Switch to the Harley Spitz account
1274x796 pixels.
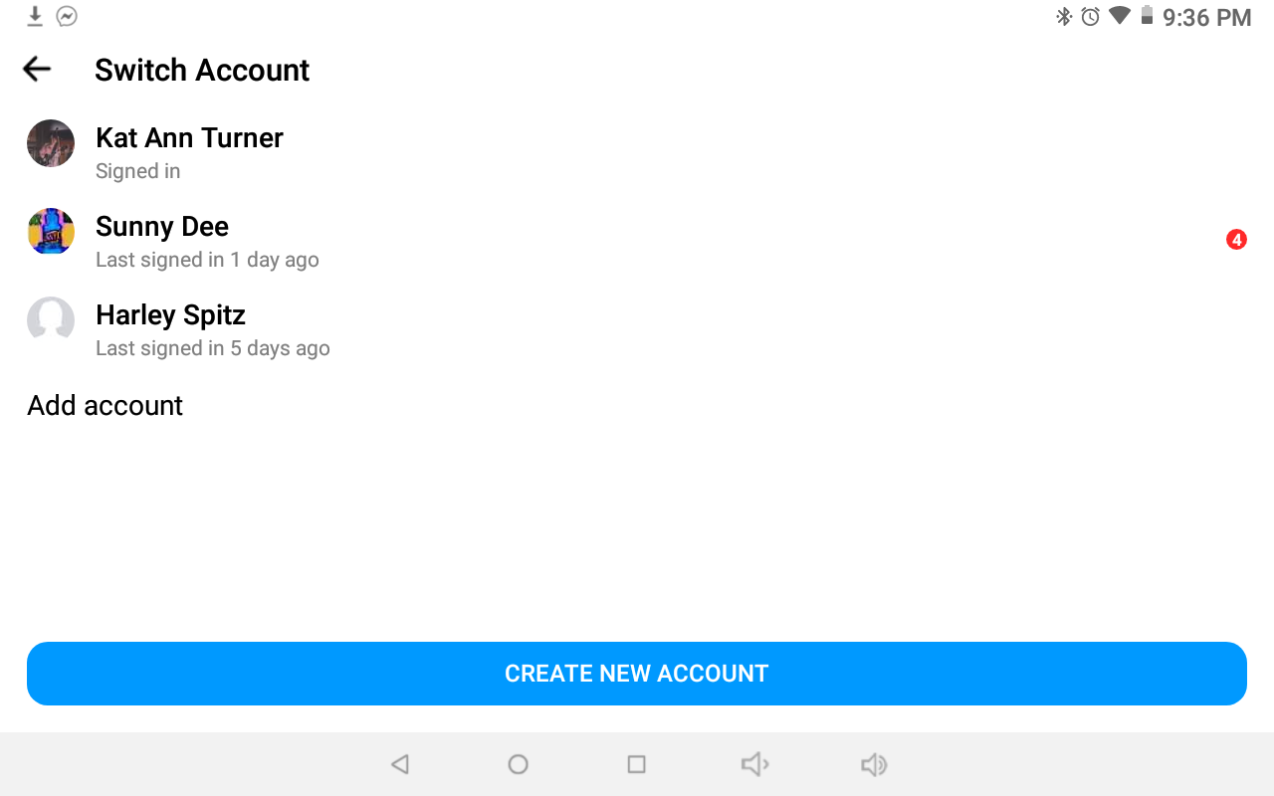(x=637, y=329)
